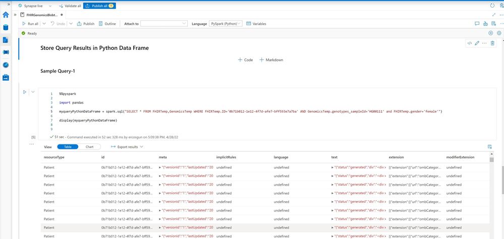
Task: Click Validate all
Action: point(70,6)
